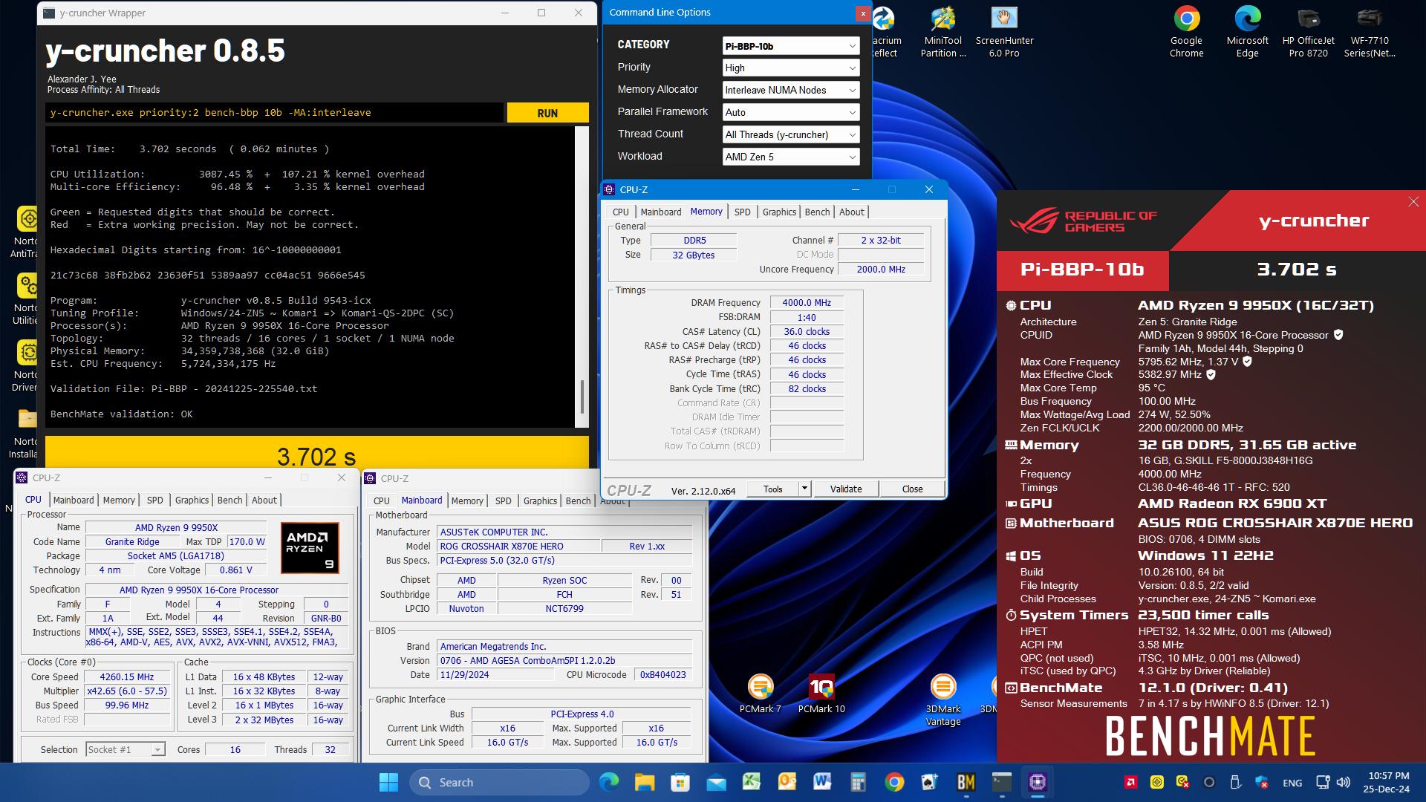
Task: Open Norton AntiTrack desktop icon
Action: point(26,232)
